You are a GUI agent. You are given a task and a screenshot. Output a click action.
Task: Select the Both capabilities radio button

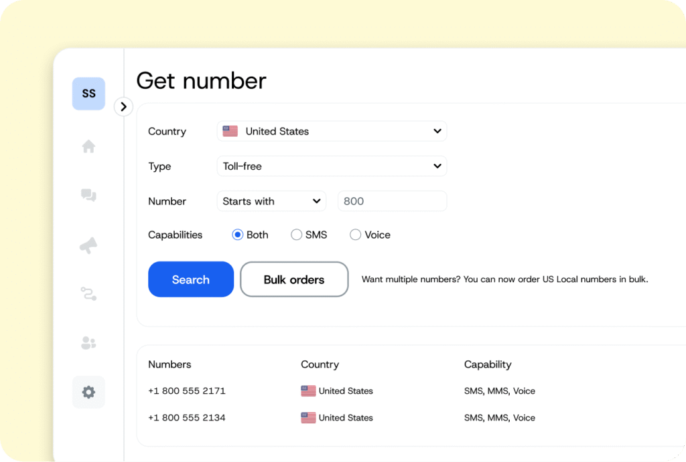238,235
